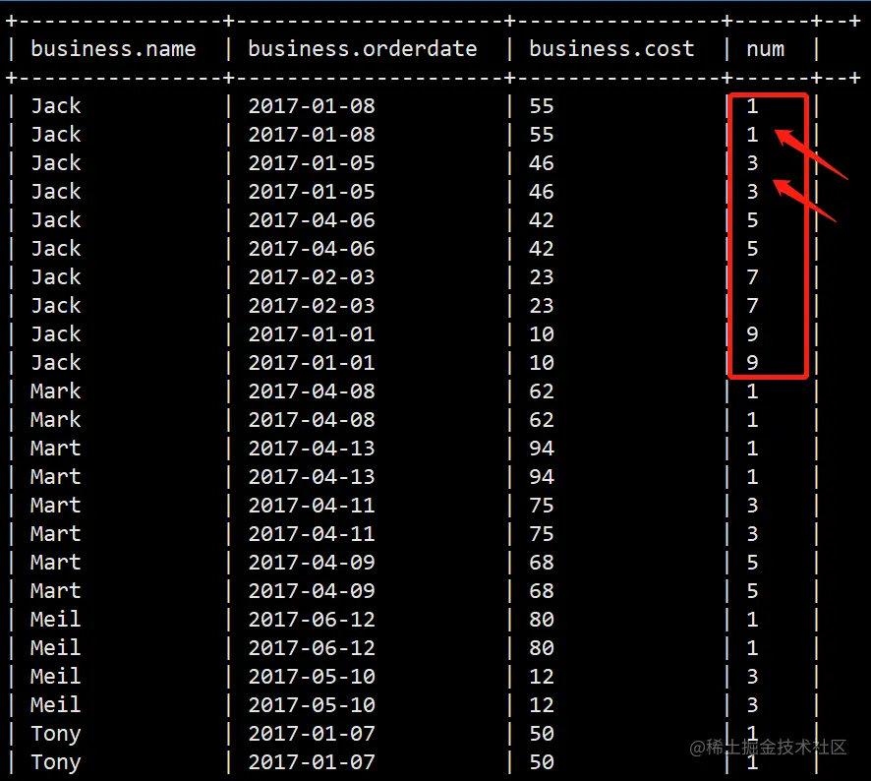Click num 3 in the upper 2017-05-10 row
The image size is (871, 781).
point(752,677)
